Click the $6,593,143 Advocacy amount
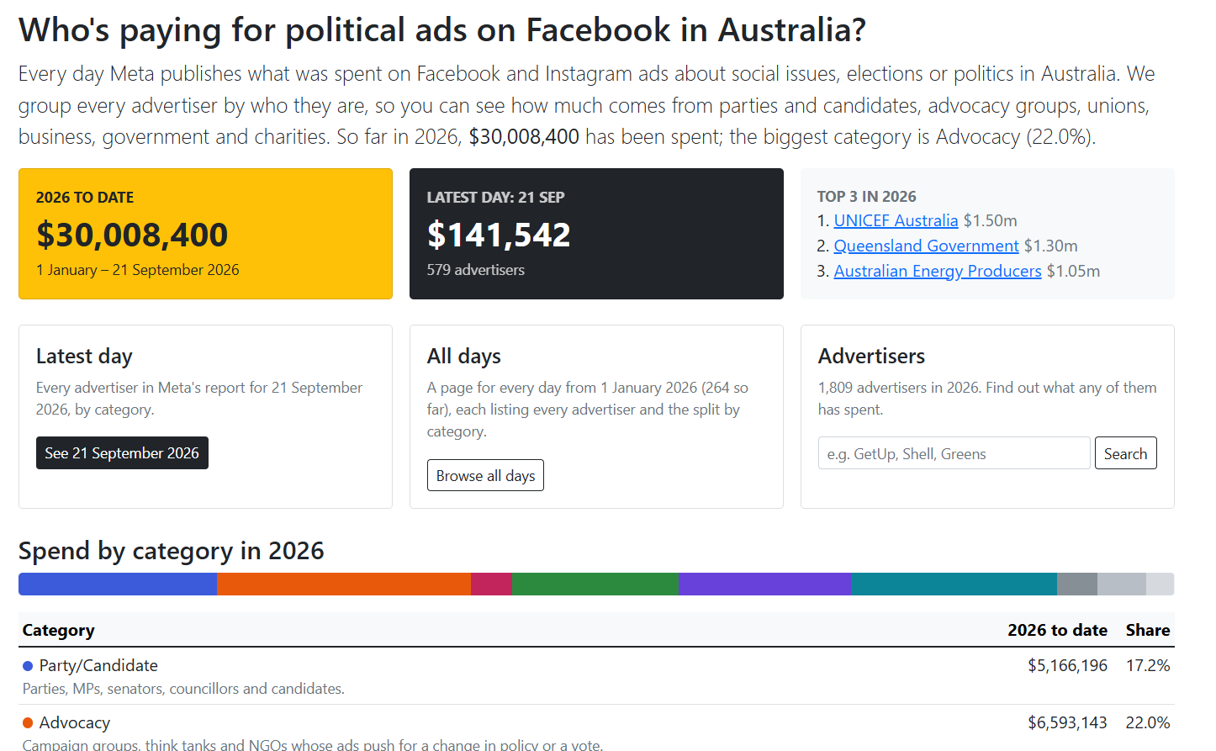This screenshot has width=1216, height=751. 1067,722
